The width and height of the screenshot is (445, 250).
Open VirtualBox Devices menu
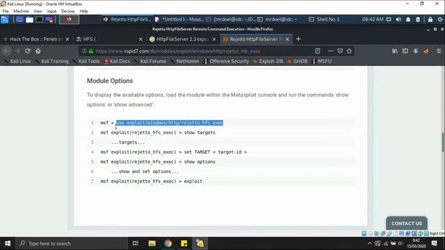[68, 11]
